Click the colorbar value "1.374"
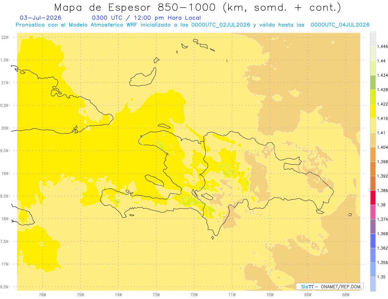This screenshot has height=299, width=388. [x=383, y=219]
